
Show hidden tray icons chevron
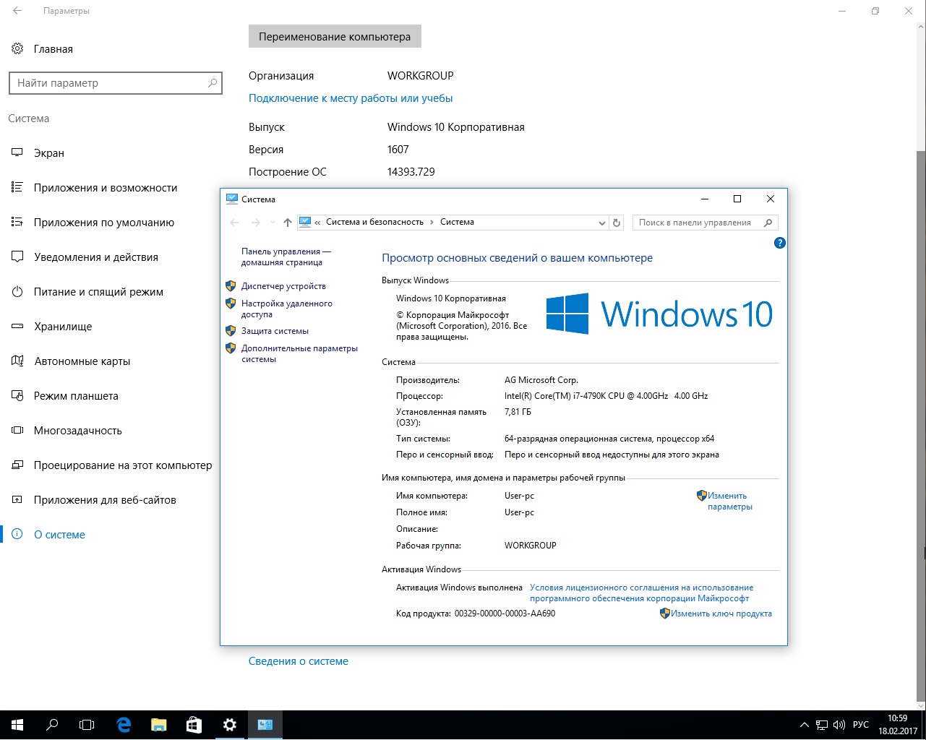point(805,725)
